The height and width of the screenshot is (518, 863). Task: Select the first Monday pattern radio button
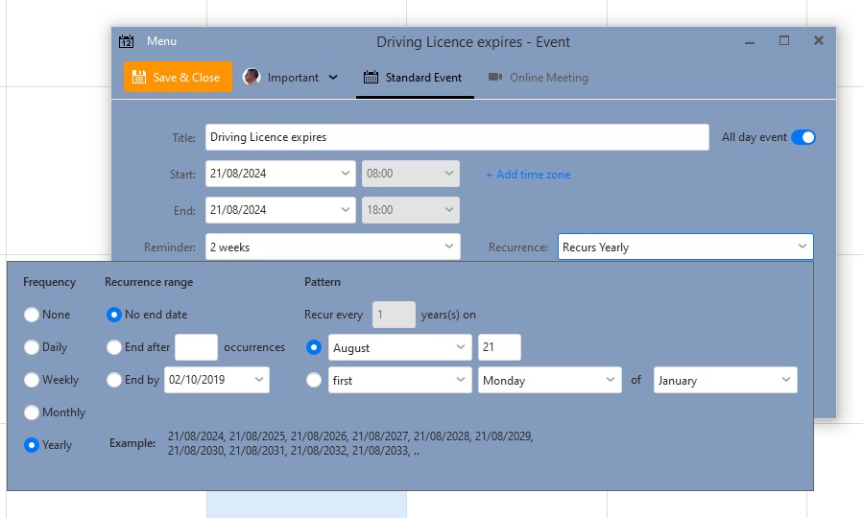(x=314, y=380)
